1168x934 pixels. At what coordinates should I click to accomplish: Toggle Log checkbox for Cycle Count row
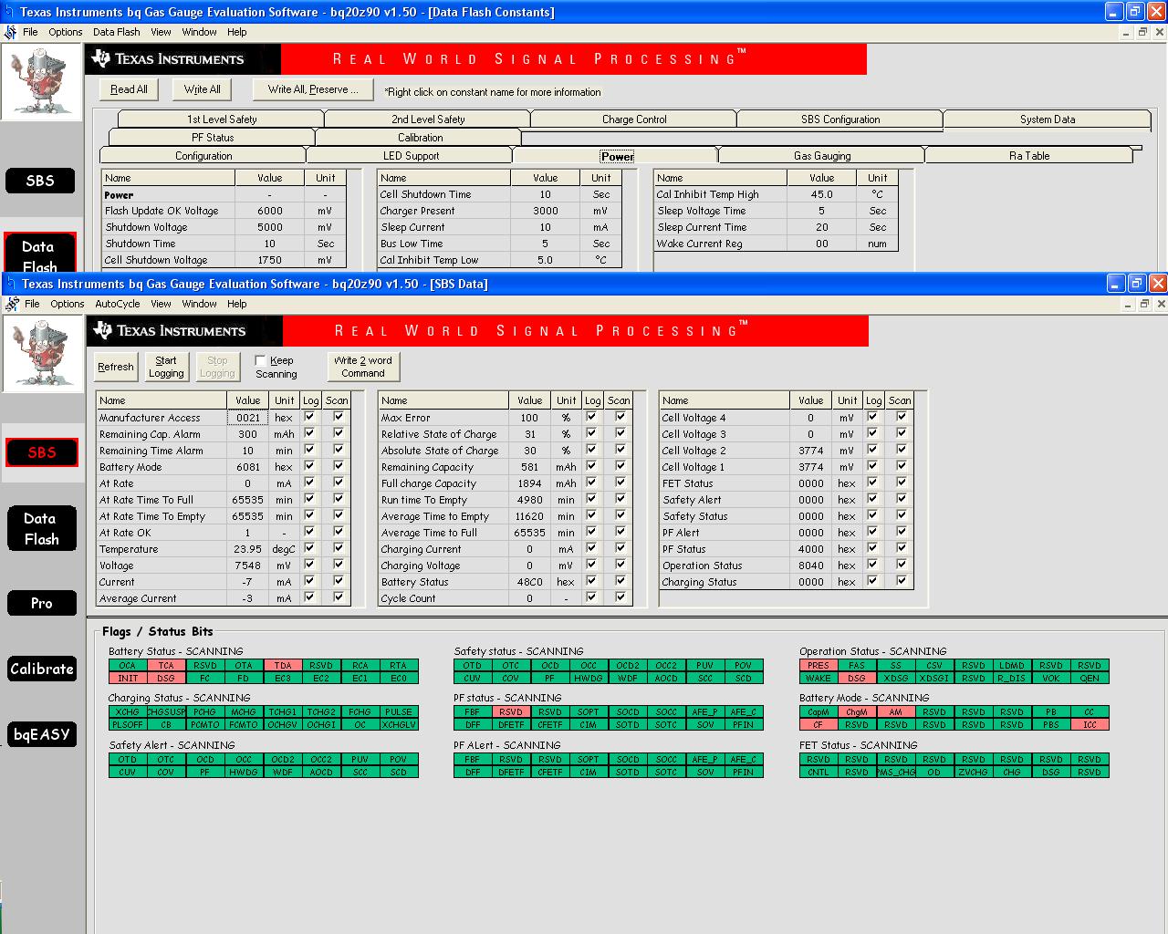click(591, 597)
